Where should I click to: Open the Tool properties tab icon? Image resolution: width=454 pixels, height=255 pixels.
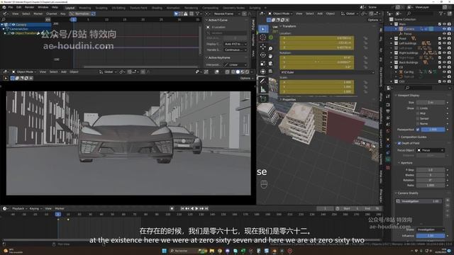click(388, 96)
